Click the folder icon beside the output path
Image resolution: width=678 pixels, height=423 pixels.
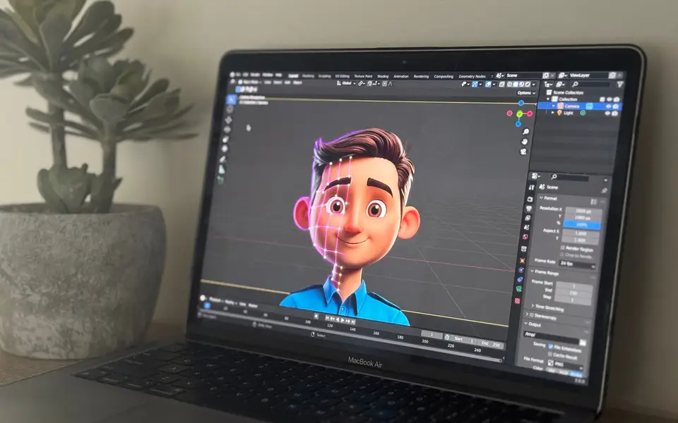click(x=583, y=343)
